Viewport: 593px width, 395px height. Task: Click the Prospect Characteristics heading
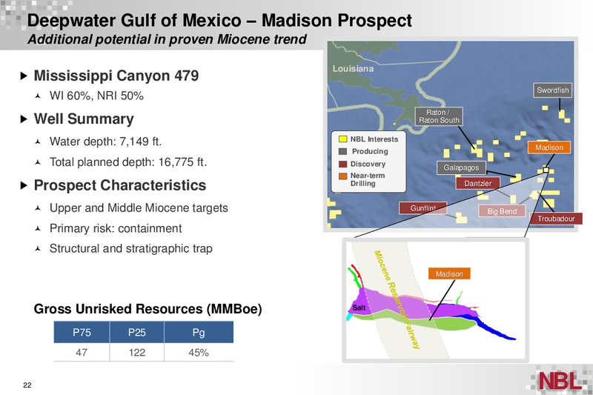pyautogui.click(x=120, y=185)
